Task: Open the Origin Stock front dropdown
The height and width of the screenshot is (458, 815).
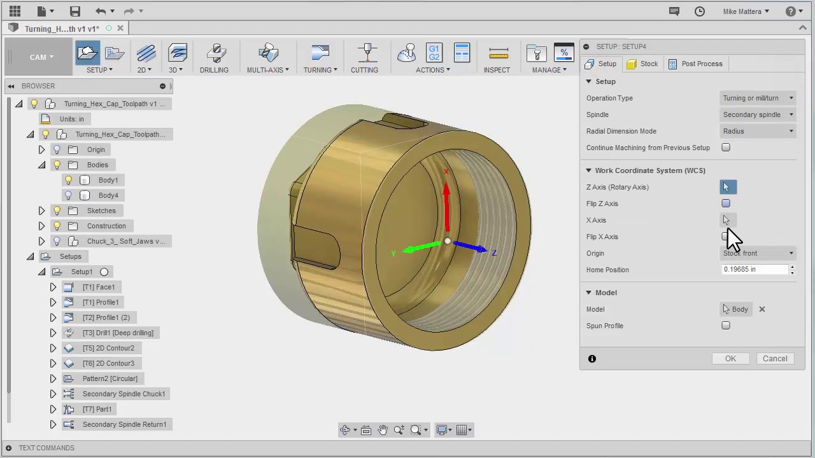Action: 758,253
